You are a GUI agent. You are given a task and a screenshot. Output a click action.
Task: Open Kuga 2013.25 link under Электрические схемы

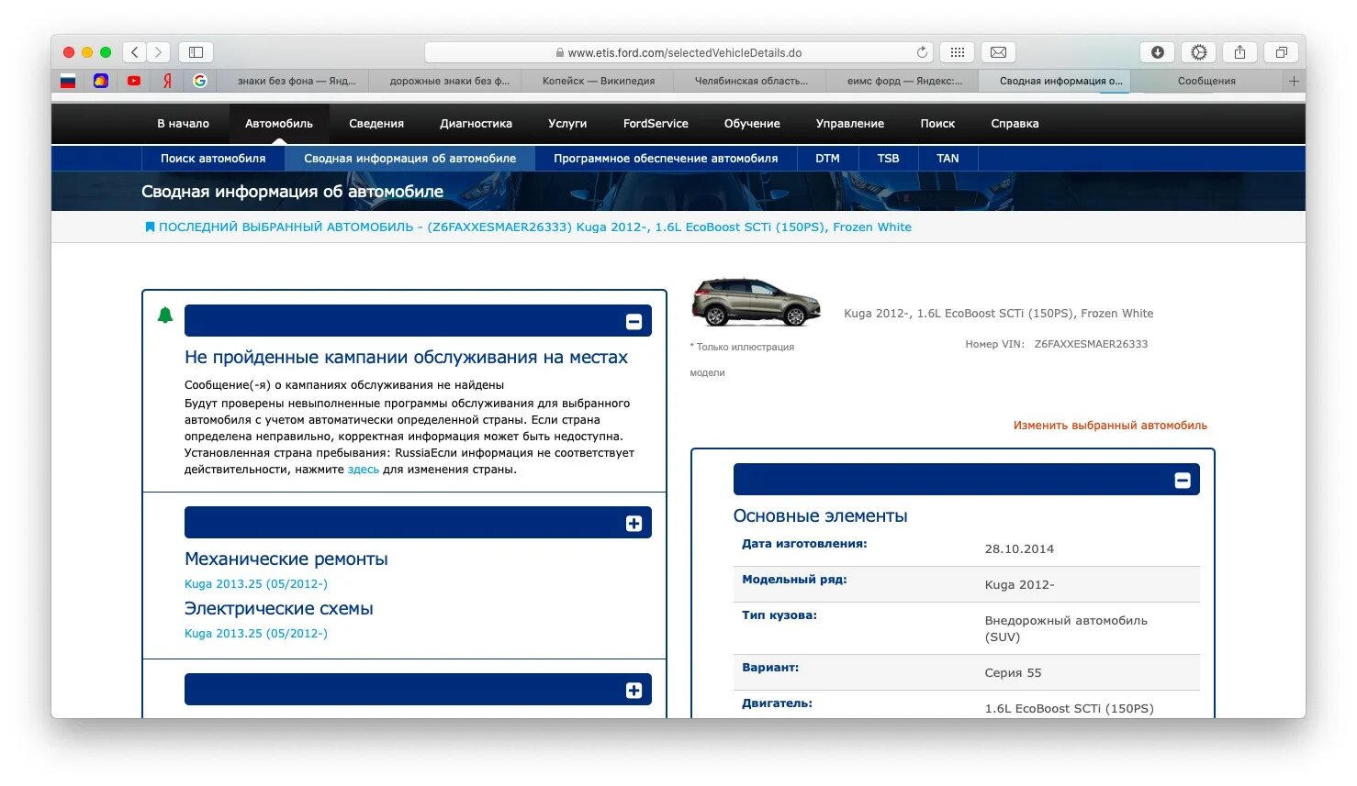click(x=256, y=634)
